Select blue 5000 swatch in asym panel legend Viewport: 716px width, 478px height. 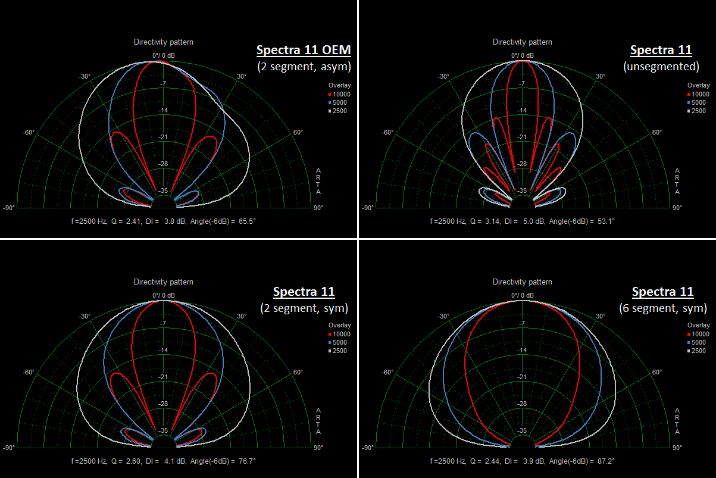330,103
